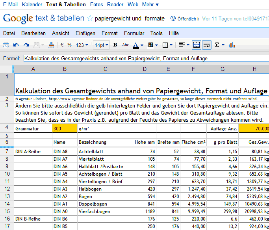This screenshot has height=230, width=269.
Task: Open the alignment dropdown arrow
Action: 188,45
